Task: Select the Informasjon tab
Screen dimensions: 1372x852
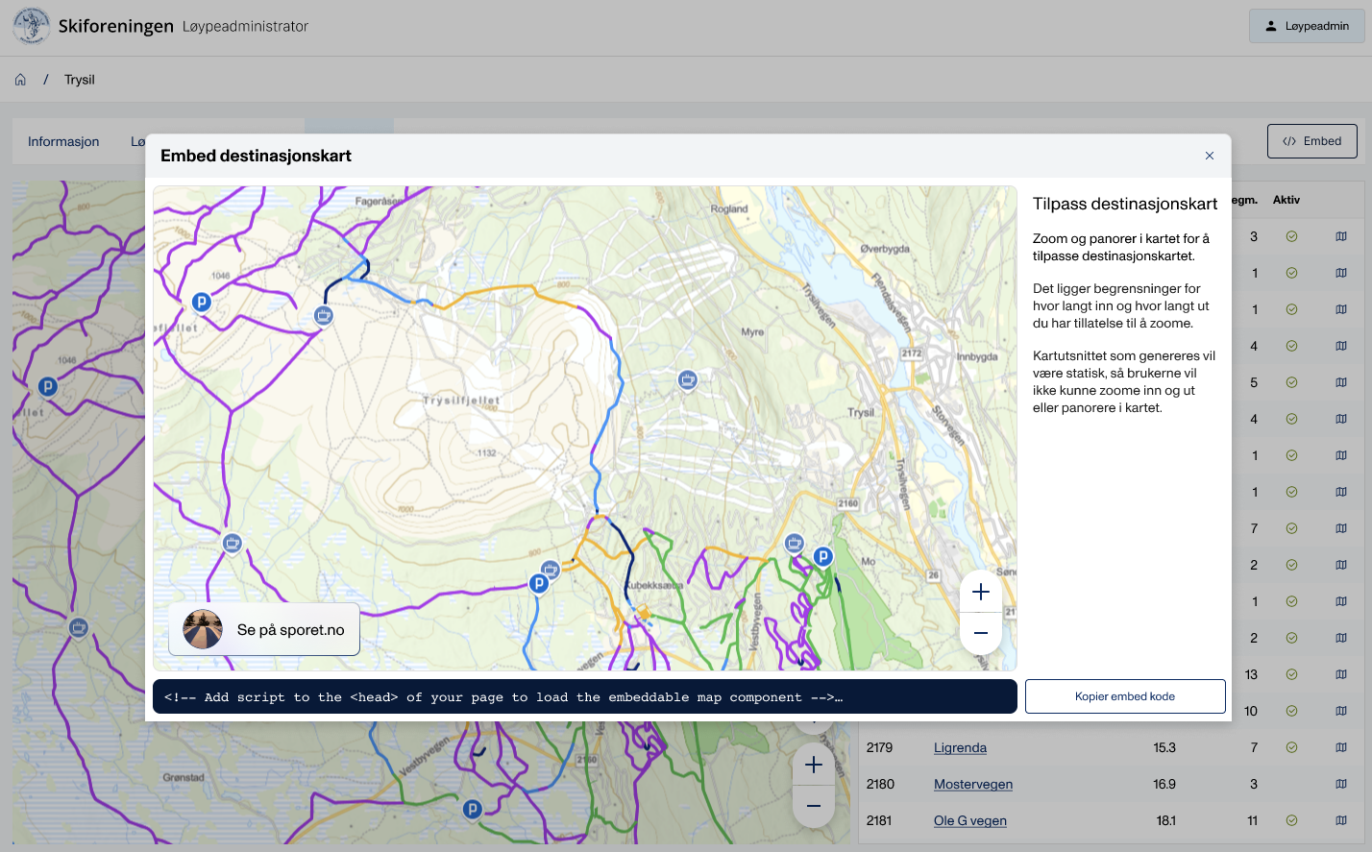Action: click(63, 141)
